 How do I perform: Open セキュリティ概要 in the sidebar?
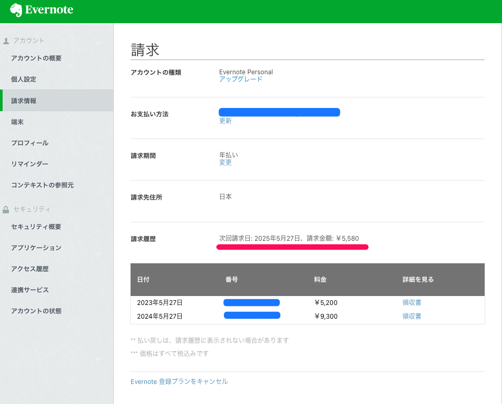click(x=36, y=227)
